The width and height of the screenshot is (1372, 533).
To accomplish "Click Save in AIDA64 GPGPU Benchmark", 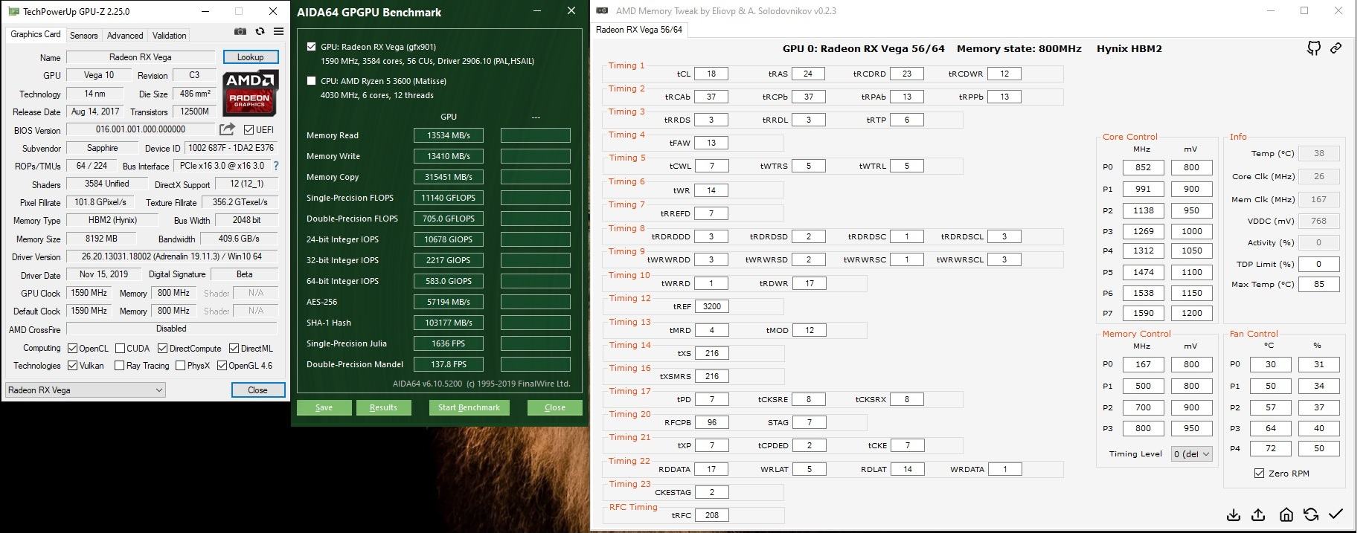I will coord(324,407).
